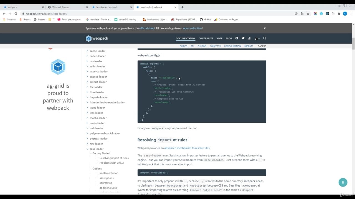Click the round floating button at bottom right
Screen dimensions: 355x199
coord(343,182)
